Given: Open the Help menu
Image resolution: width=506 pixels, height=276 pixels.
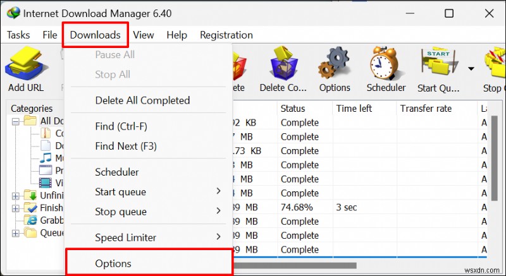Looking at the screenshot, I should (x=177, y=35).
